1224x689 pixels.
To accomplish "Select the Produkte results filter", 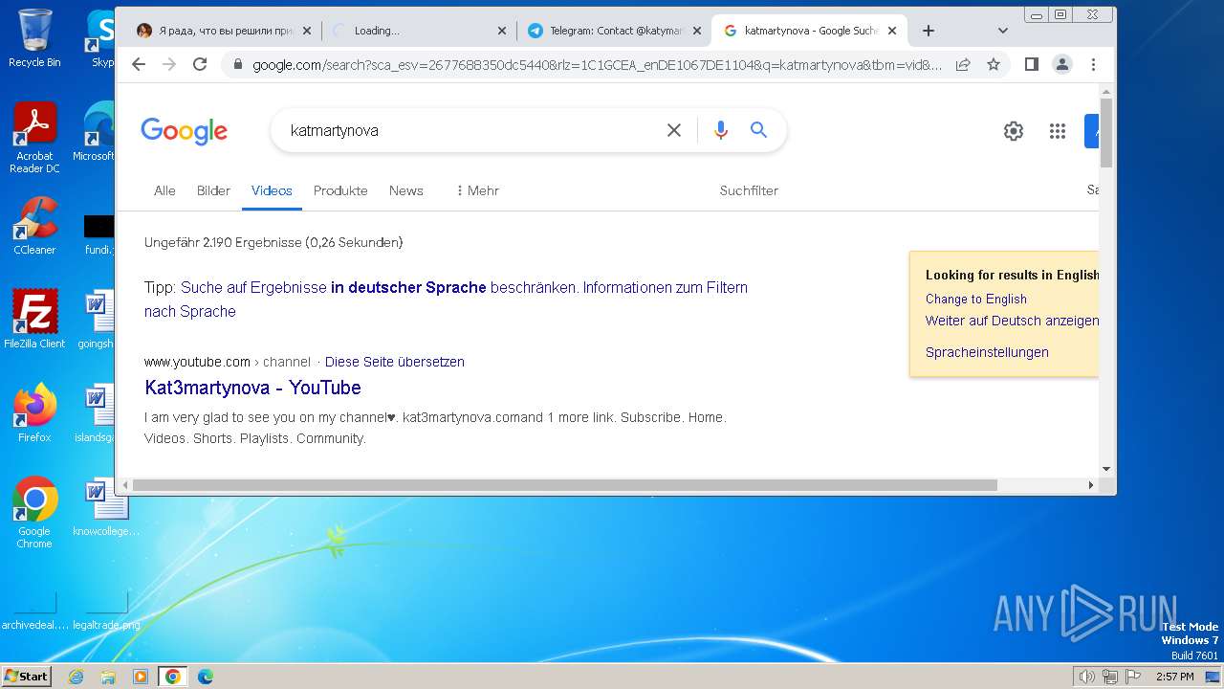I will [x=340, y=190].
